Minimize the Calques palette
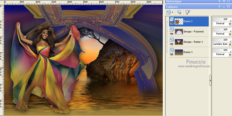This screenshot has width=232, height=116. (224, 7)
